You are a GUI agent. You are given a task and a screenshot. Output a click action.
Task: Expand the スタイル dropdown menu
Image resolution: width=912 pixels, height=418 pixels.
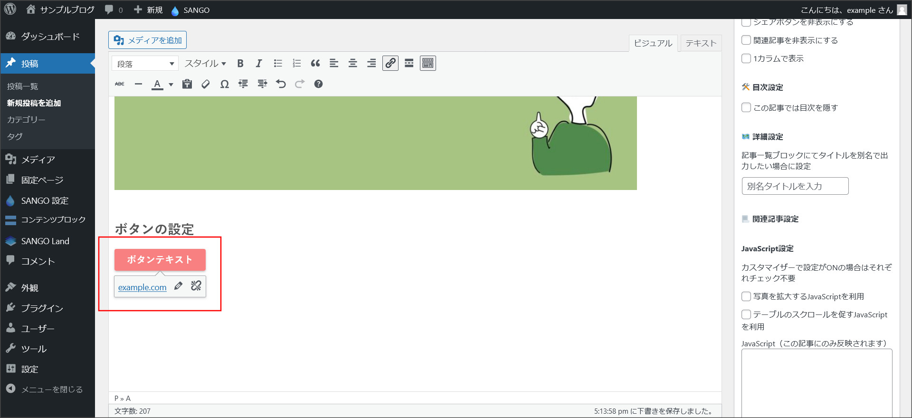(205, 63)
